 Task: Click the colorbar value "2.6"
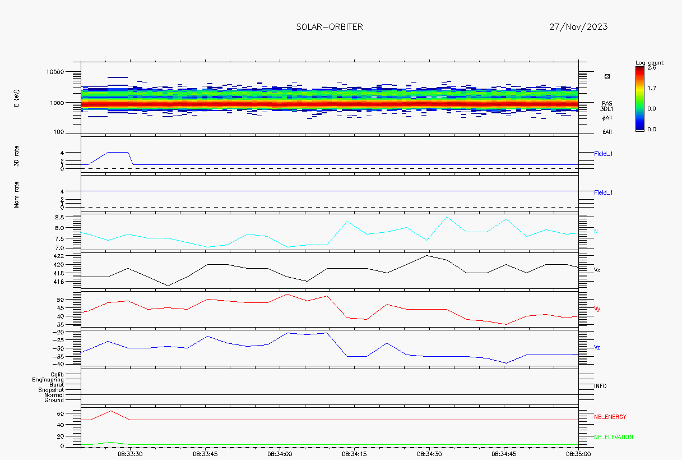pyautogui.click(x=651, y=67)
